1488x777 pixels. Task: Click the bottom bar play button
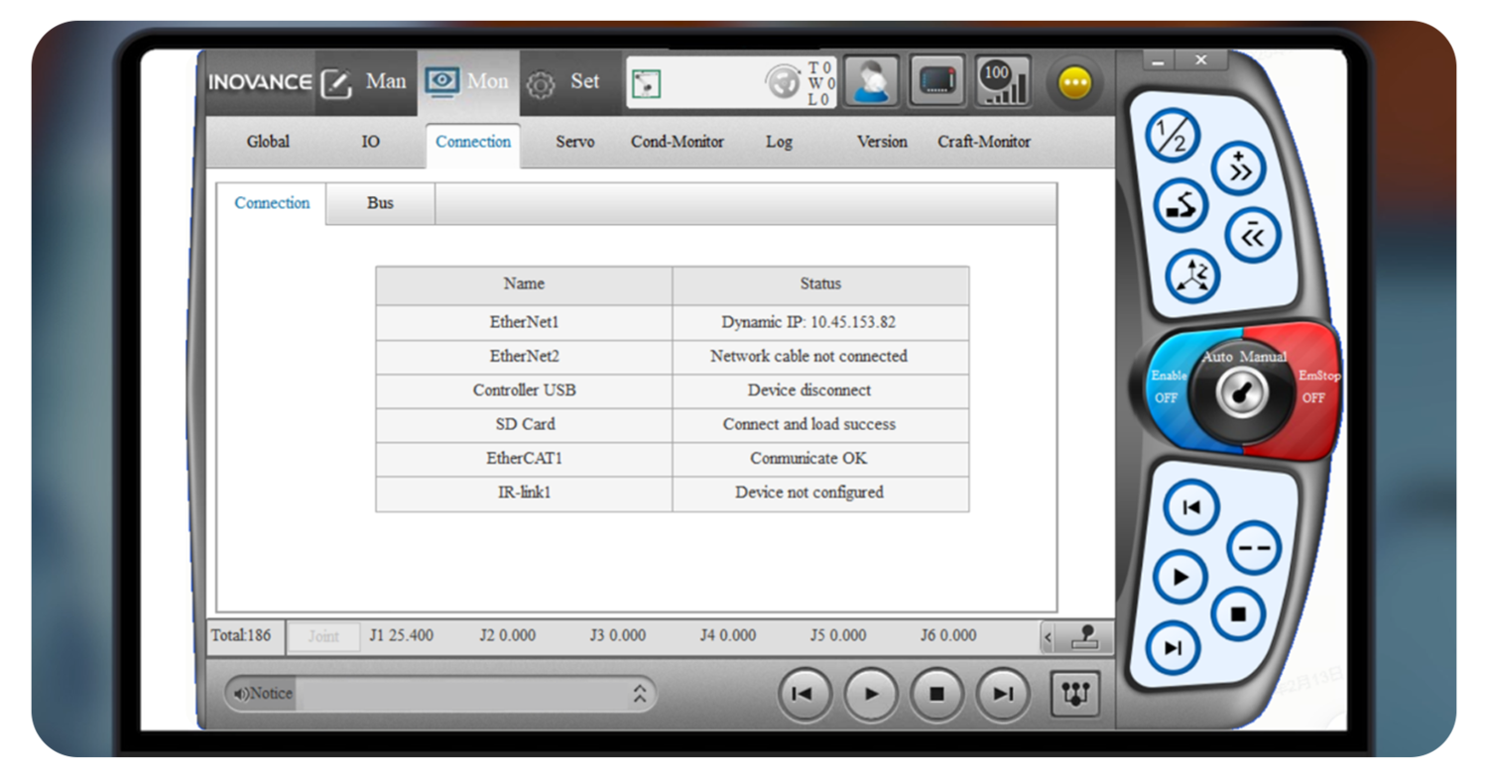tap(871, 694)
